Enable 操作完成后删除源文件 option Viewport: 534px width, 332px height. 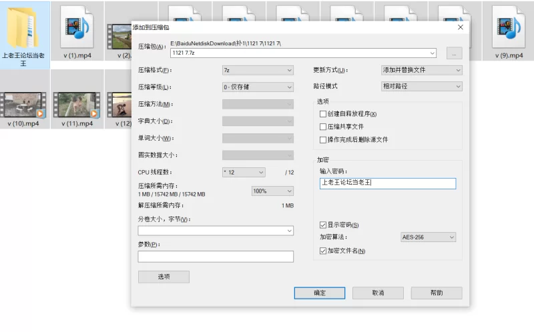[x=324, y=140]
